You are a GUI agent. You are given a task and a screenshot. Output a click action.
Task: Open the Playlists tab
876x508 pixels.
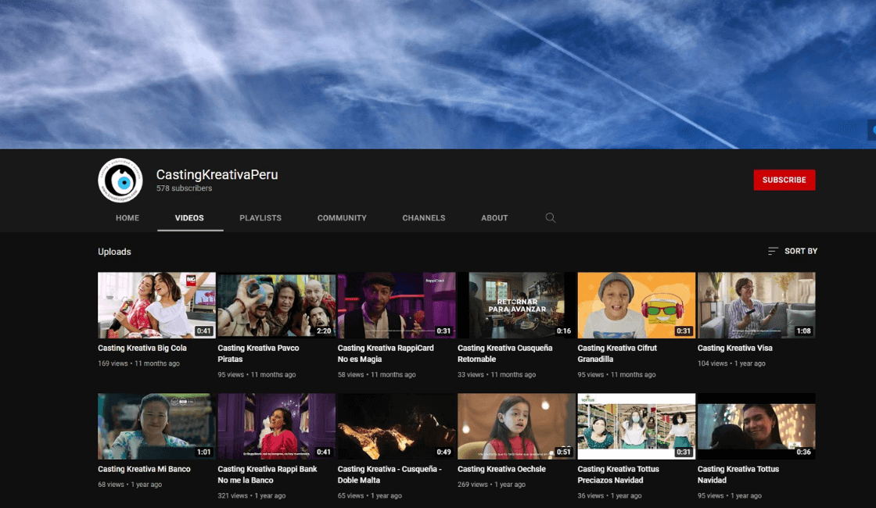[260, 218]
